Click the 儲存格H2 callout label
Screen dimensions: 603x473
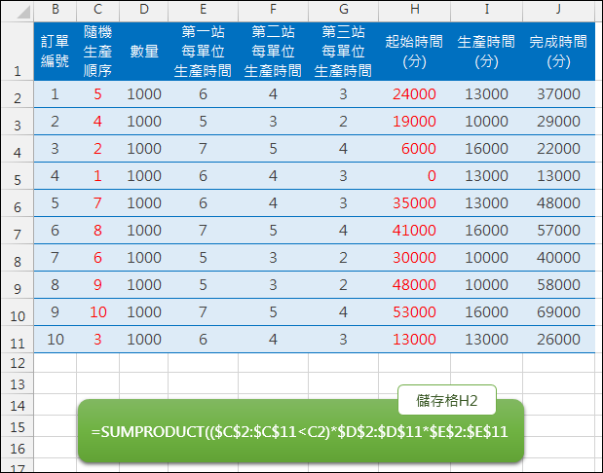pos(447,400)
